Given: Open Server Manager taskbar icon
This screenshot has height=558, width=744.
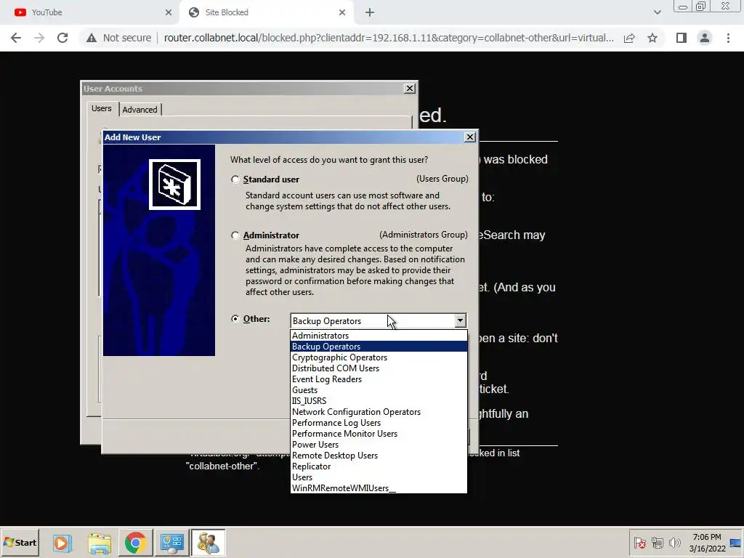Looking at the screenshot, I should click(x=171, y=542).
